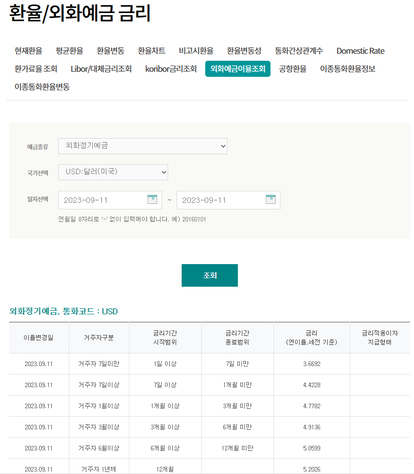Open the Domestic Rate tab
The height and width of the screenshot is (474, 414).
coord(360,51)
